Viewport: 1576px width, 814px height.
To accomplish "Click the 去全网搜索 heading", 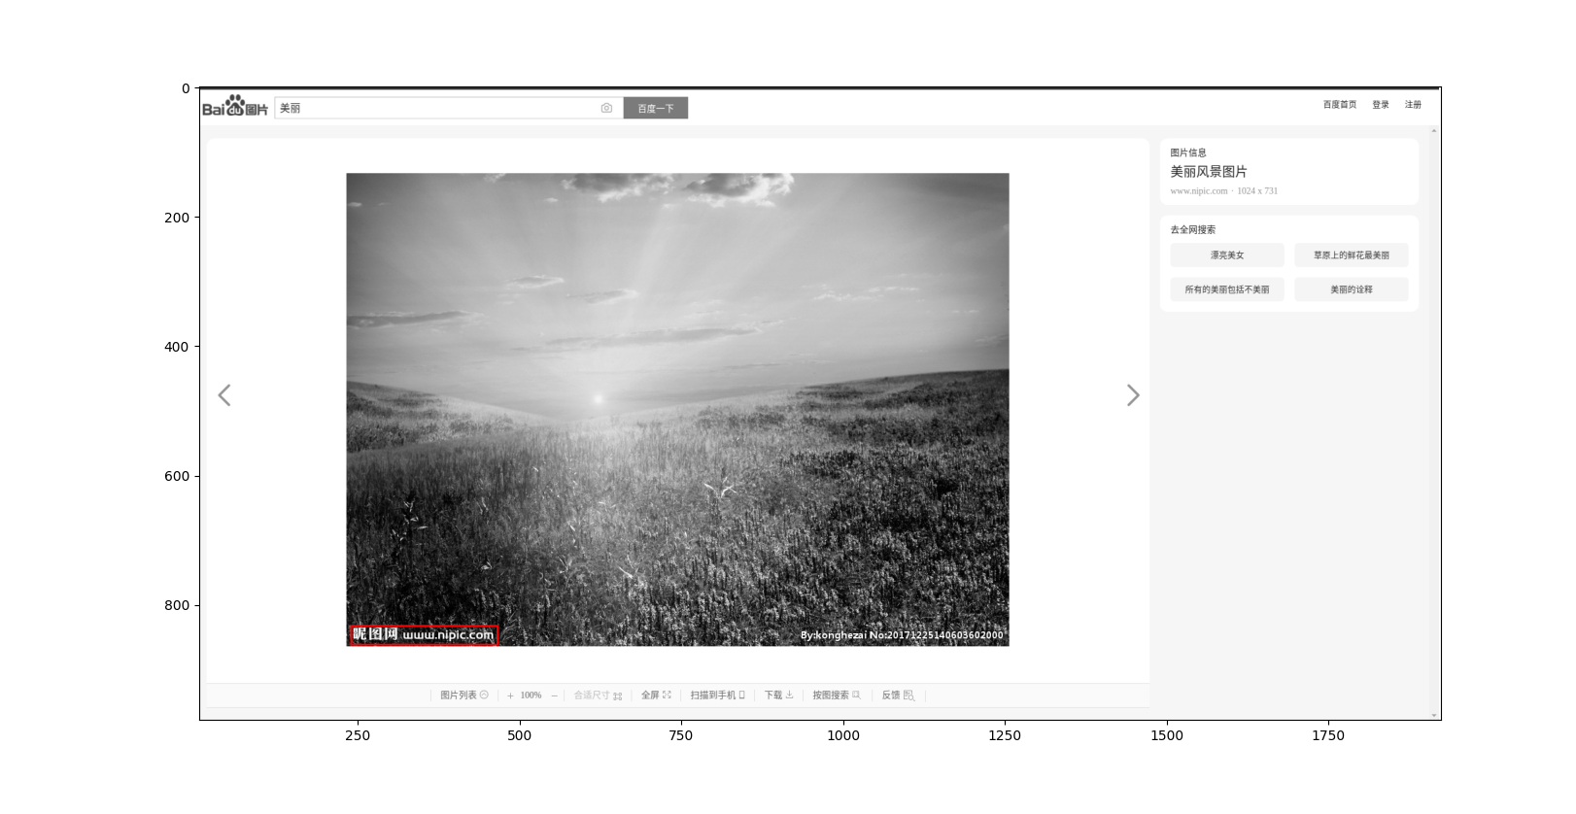I will click(1193, 230).
